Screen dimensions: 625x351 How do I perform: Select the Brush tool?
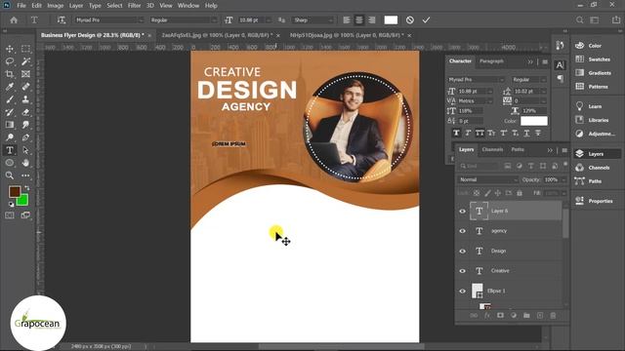[10, 99]
